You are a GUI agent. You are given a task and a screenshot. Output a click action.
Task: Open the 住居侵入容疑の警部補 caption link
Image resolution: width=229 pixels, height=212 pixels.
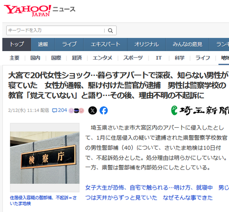click(x=43, y=200)
